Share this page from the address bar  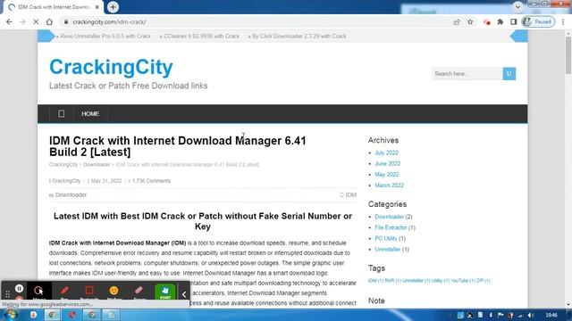[457, 21]
